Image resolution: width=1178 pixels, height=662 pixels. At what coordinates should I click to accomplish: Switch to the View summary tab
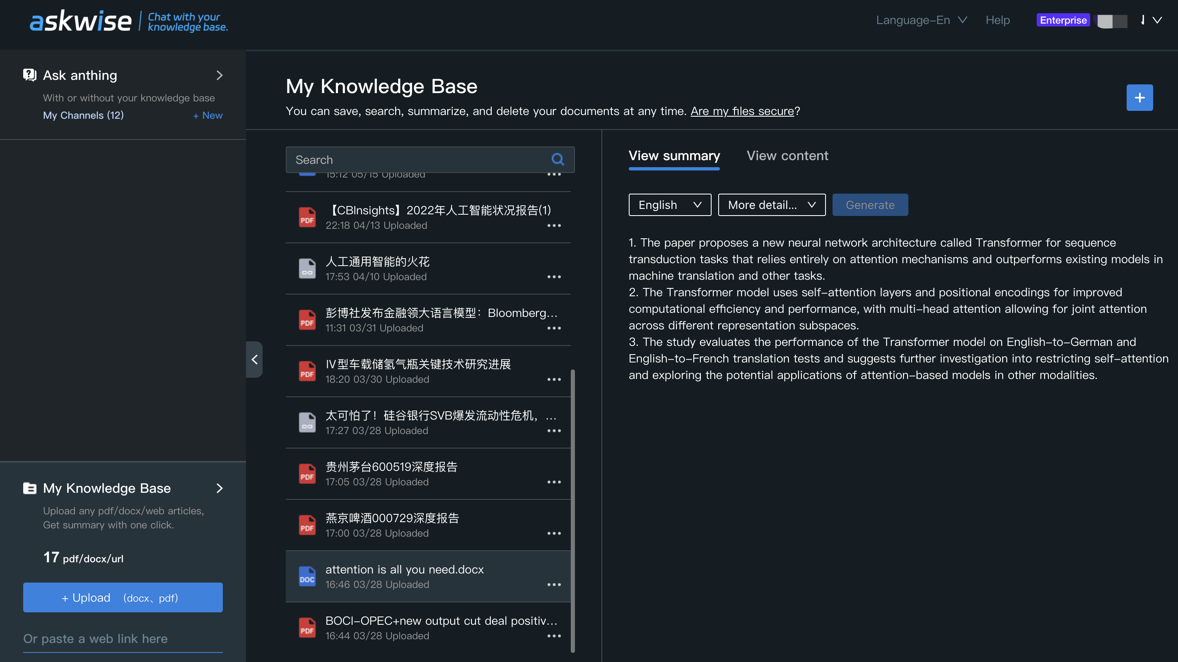(674, 156)
